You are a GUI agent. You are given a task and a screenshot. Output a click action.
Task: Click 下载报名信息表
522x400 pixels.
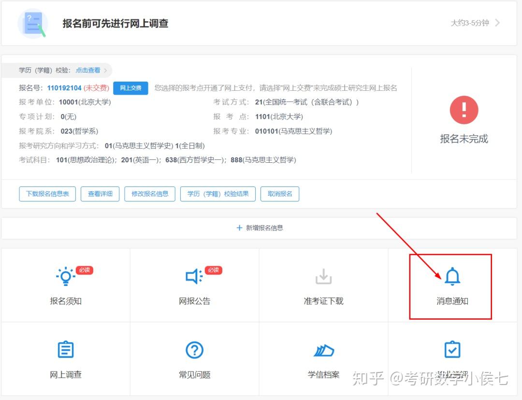pos(47,194)
